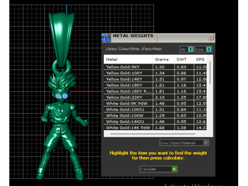The height and width of the screenshot is (186, 248).
Task: Select the Yellow Gold:9KY row
Action: click(x=155, y=67)
